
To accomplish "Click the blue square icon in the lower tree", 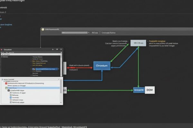I will pyautogui.click(x=11, y=98).
